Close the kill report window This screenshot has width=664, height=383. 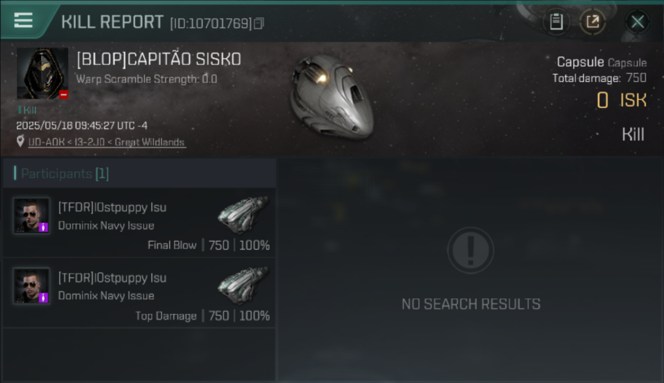tap(637, 22)
